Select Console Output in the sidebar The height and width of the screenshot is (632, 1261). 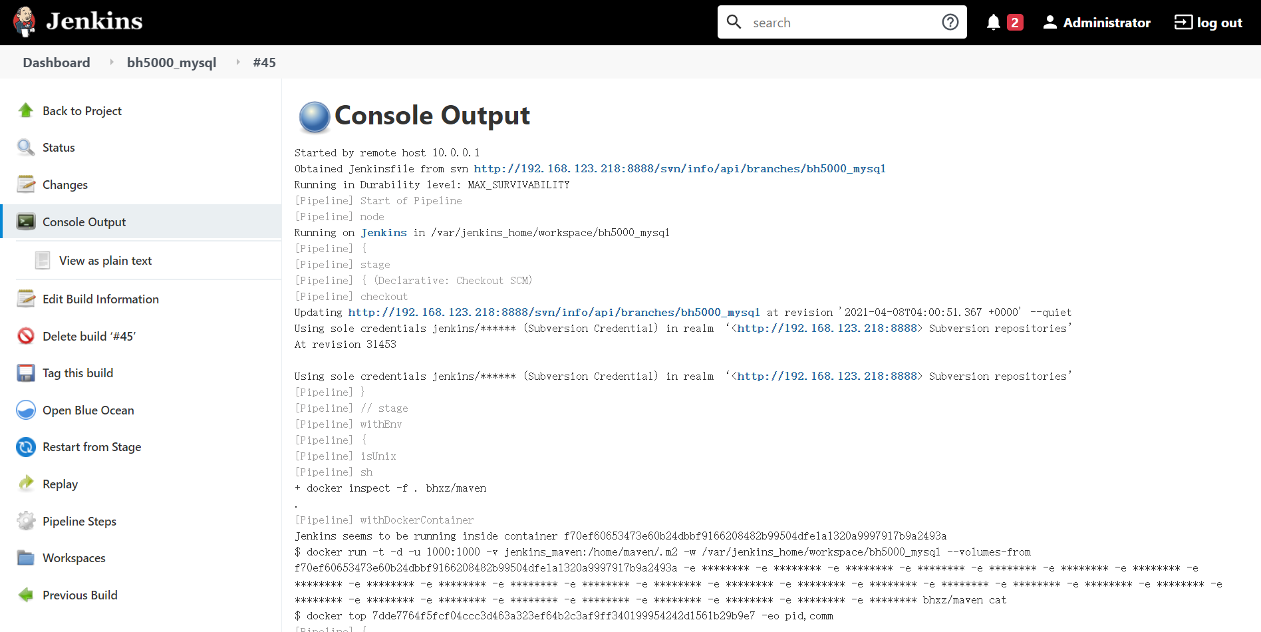click(x=84, y=222)
